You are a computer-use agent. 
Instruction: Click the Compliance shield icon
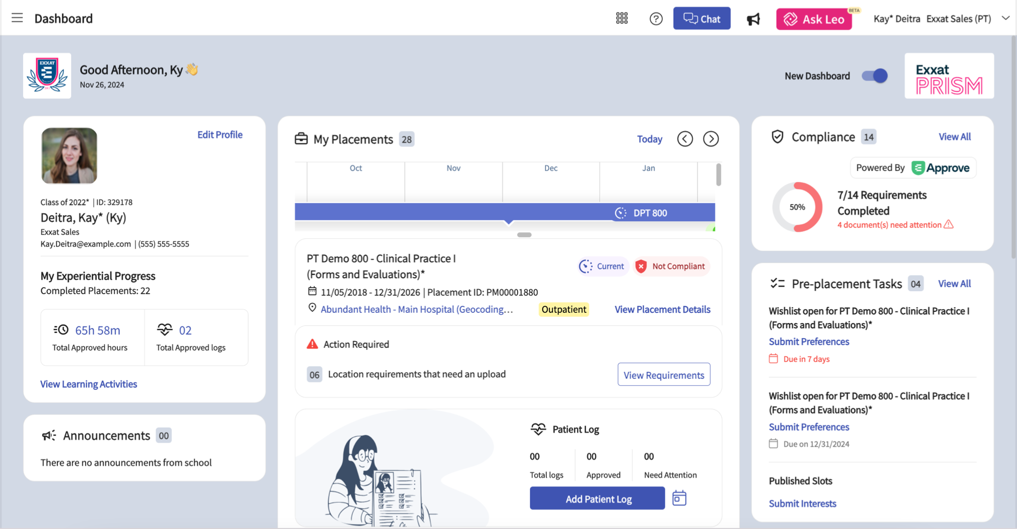click(x=777, y=136)
